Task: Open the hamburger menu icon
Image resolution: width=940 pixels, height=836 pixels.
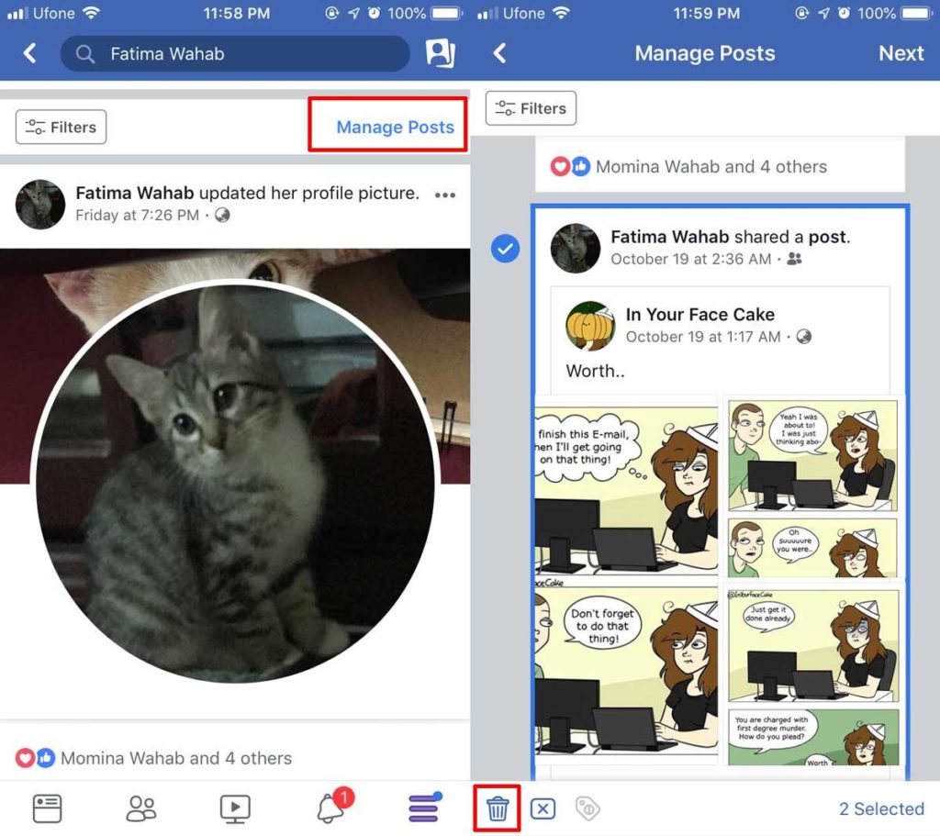Action: pyautogui.click(x=423, y=808)
